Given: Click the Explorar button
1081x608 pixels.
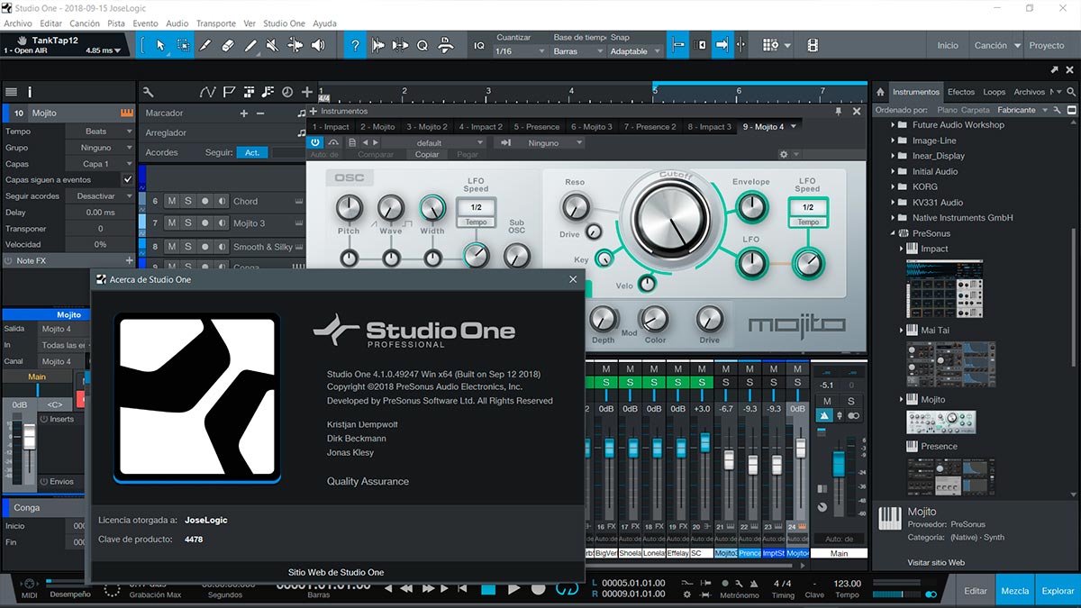Looking at the screenshot, I should point(1058,591).
